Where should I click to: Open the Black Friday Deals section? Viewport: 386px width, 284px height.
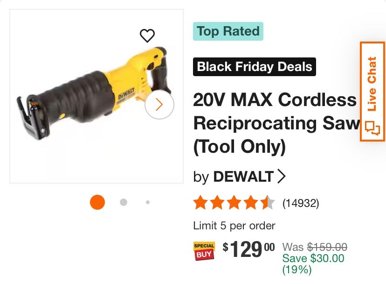tap(254, 67)
